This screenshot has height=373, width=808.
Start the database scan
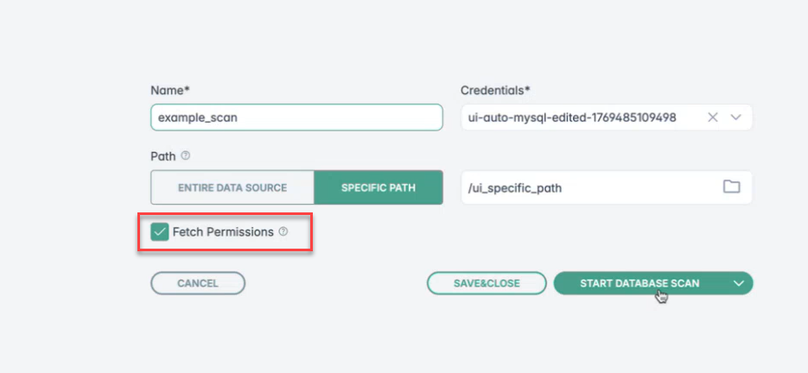pos(639,283)
